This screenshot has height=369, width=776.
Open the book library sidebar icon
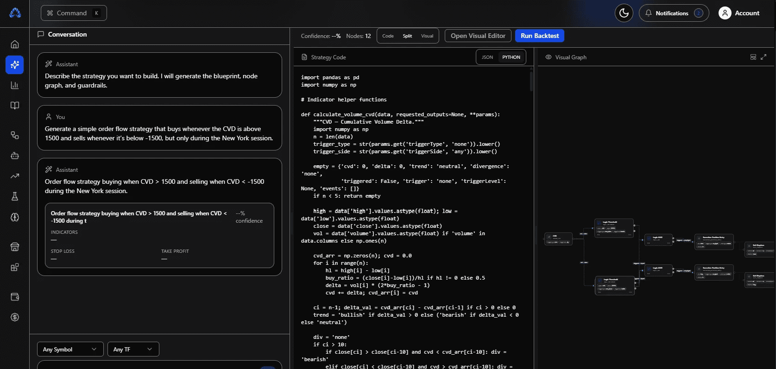[x=15, y=106]
